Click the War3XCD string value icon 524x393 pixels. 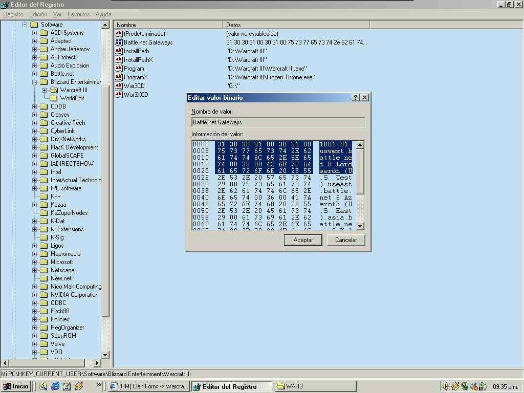point(118,94)
